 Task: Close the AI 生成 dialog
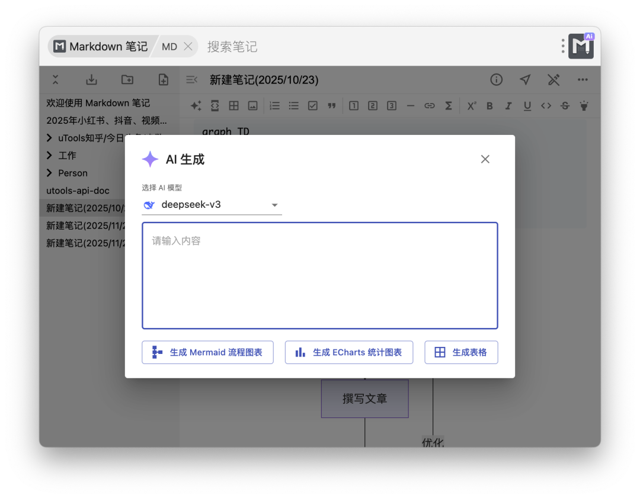point(485,159)
